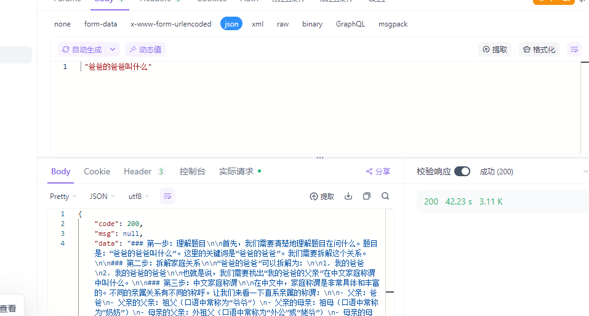Click the 动态值 button
Image resolution: width=589 pixels, height=316 pixels.
coord(145,50)
